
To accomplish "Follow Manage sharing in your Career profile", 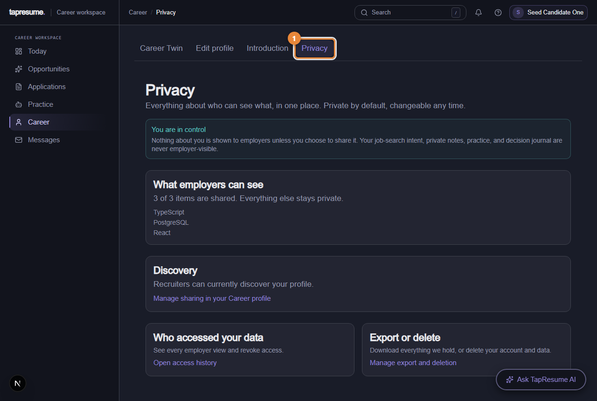I will pyautogui.click(x=212, y=298).
